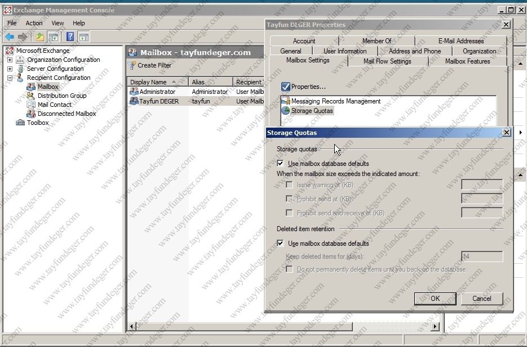This screenshot has height=347, width=527.
Task: Toggle the Show/Hide console tree icon
Action: pos(54,37)
